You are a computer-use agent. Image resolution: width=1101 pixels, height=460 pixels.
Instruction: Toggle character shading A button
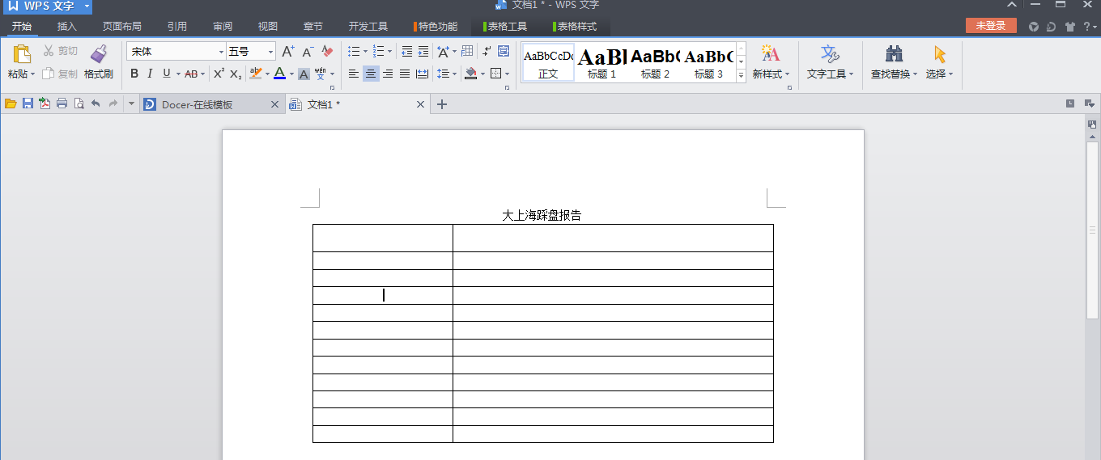(304, 74)
